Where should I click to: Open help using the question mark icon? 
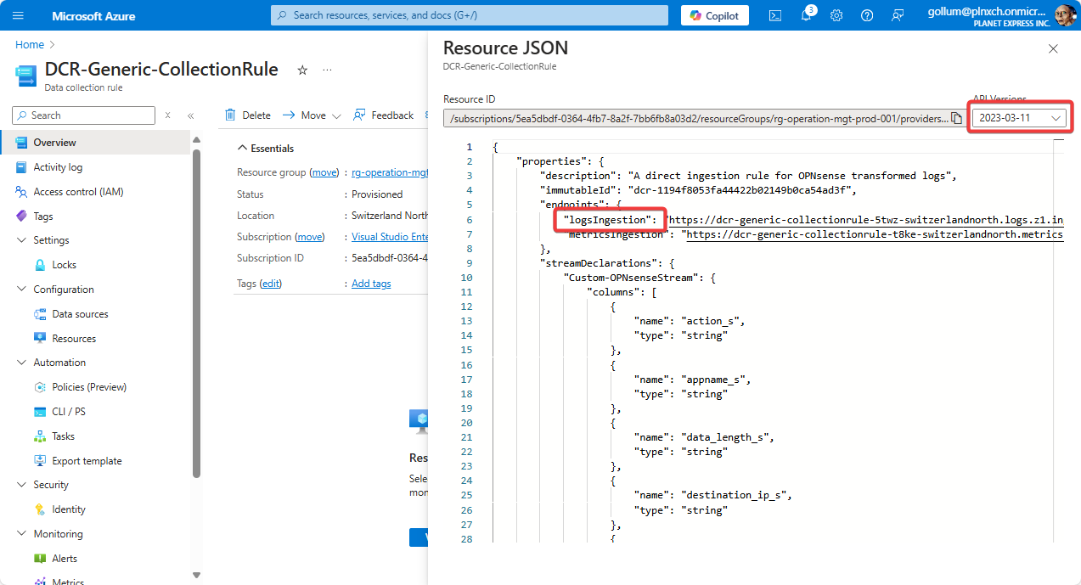click(867, 14)
